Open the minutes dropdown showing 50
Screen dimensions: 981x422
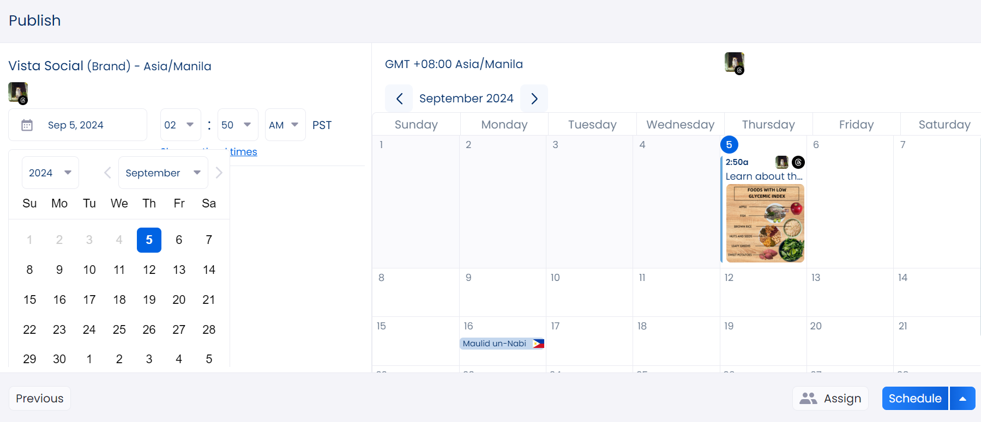(x=237, y=125)
